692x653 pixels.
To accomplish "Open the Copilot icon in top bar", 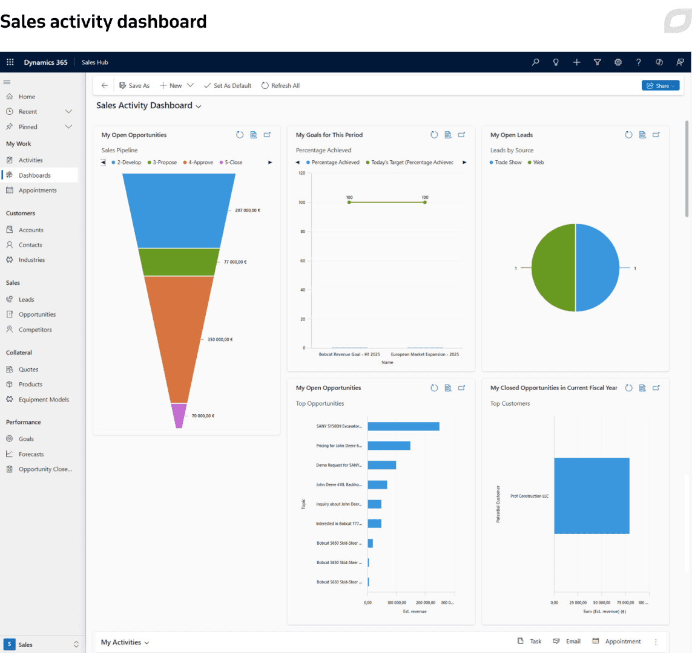I will click(x=659, y=62).
